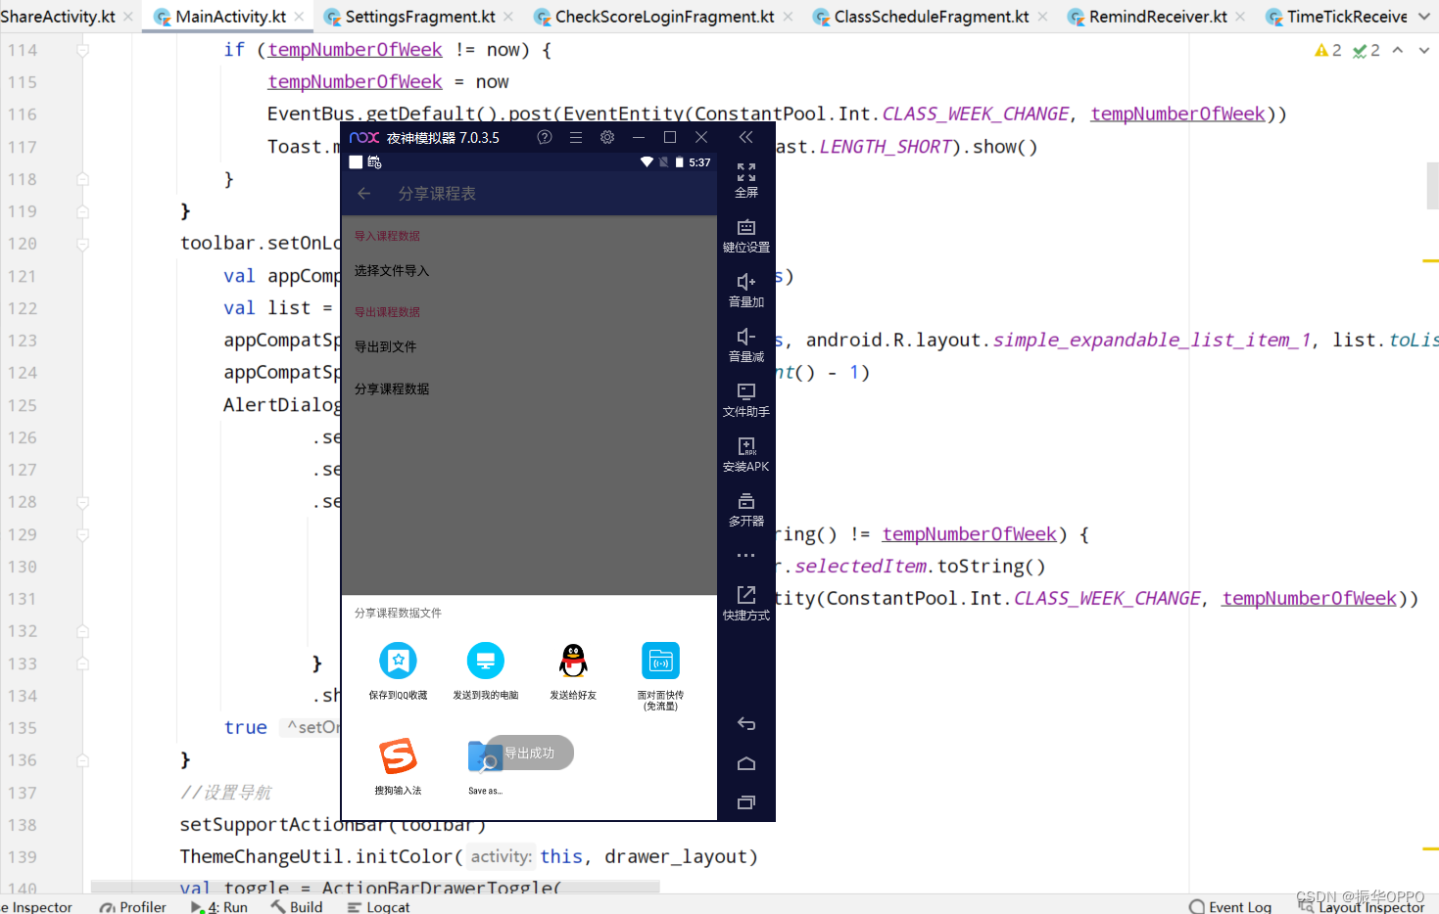Open Nox settings gear in title bar
Image resolution: width=1439 pixels, height=914 pixels.
607,137
